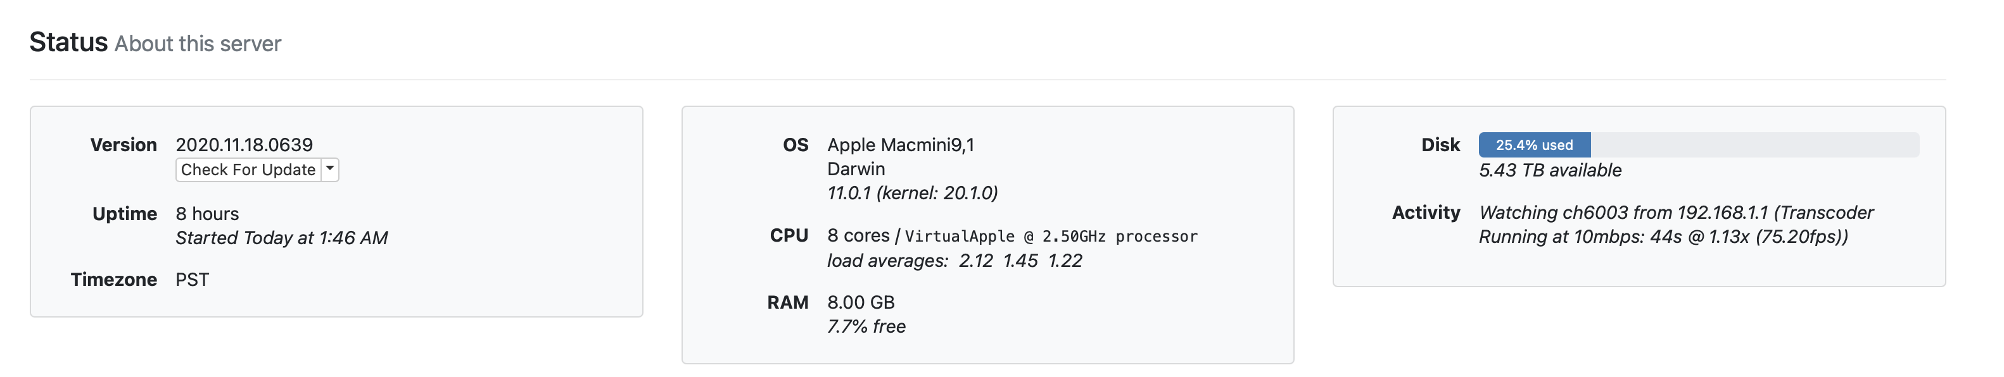Click the 8.00 GB RAM value
This screenshot has width=2004, height=377.
coord(860,302)
